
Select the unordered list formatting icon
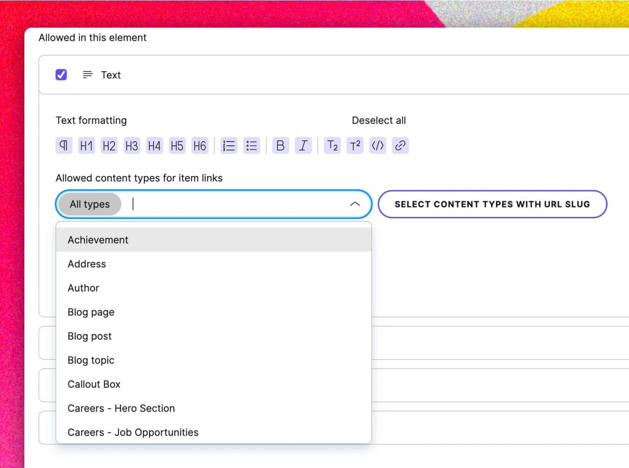(x=251, y=145)
